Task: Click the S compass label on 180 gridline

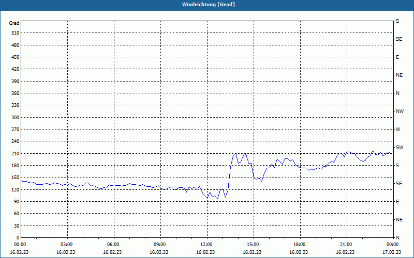Action: click(397, 165)
